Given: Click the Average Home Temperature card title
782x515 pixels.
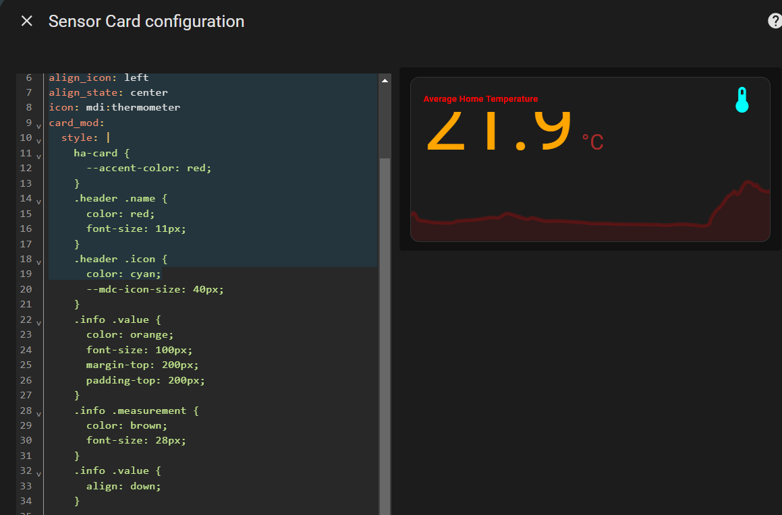Looking at the screenshot, I should click(x=480, y=99).
